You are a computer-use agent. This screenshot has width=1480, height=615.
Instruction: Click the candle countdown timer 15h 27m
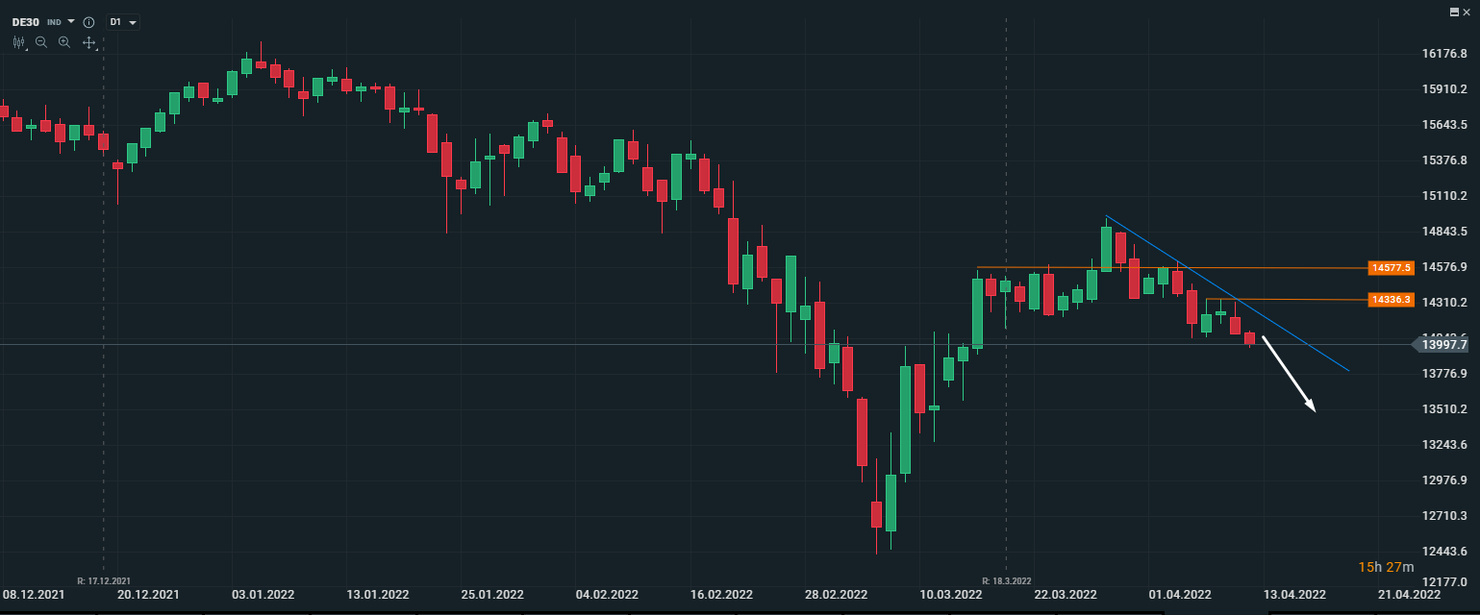[x=1386, y=567]
